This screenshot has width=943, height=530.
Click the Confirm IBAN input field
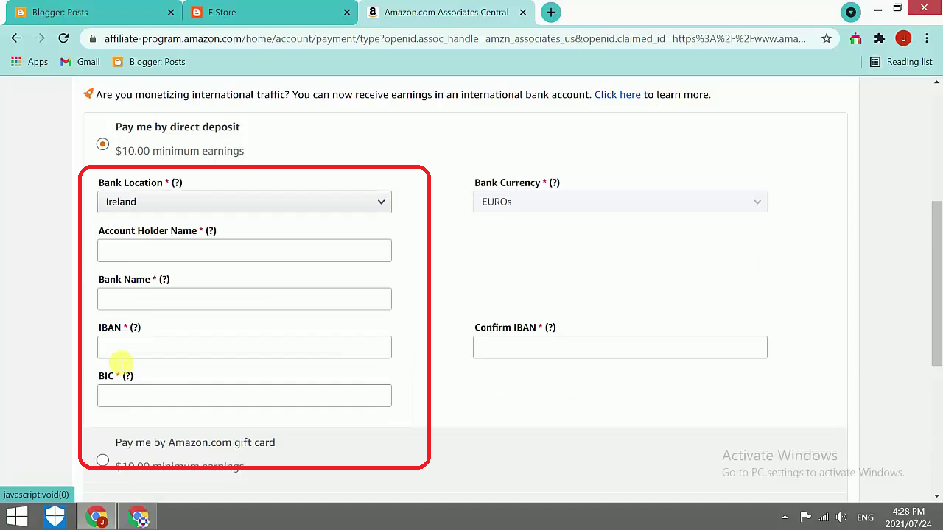coord(620,347)
